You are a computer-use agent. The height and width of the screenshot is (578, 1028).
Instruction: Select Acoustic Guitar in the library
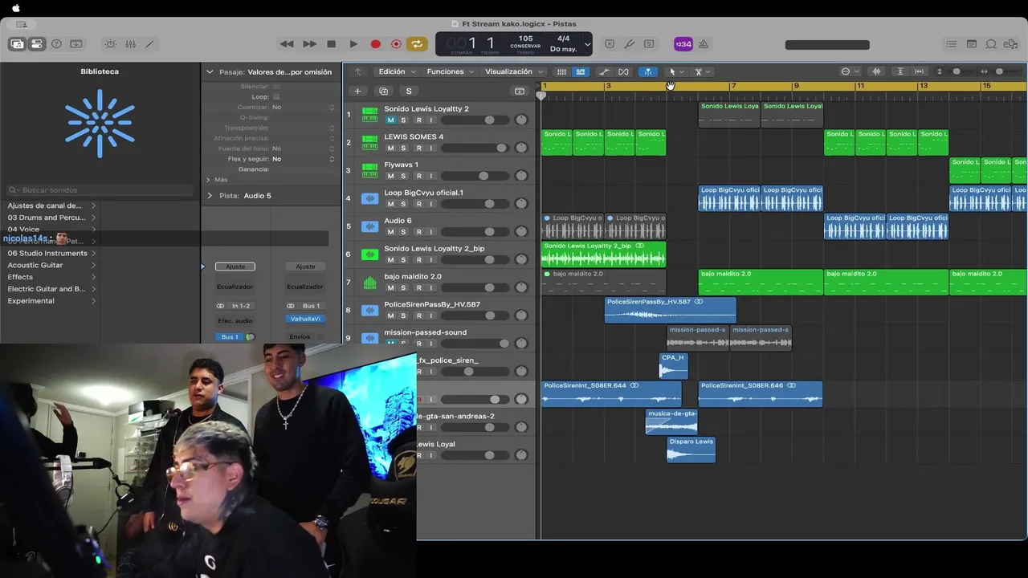click(x=35, y=265)
